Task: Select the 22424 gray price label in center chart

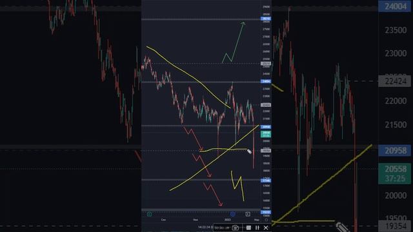Action: pyautogui.click(x=265, y=105)
